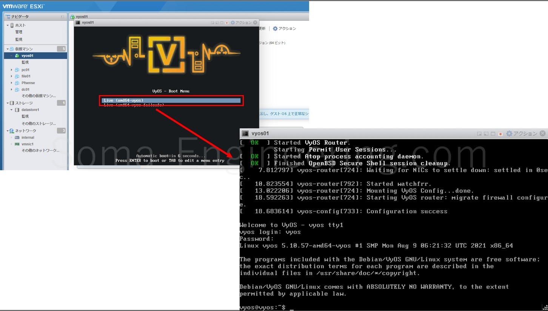Click second window-size icon in boot menu console

pyautogui.click(x=217, y=23)
